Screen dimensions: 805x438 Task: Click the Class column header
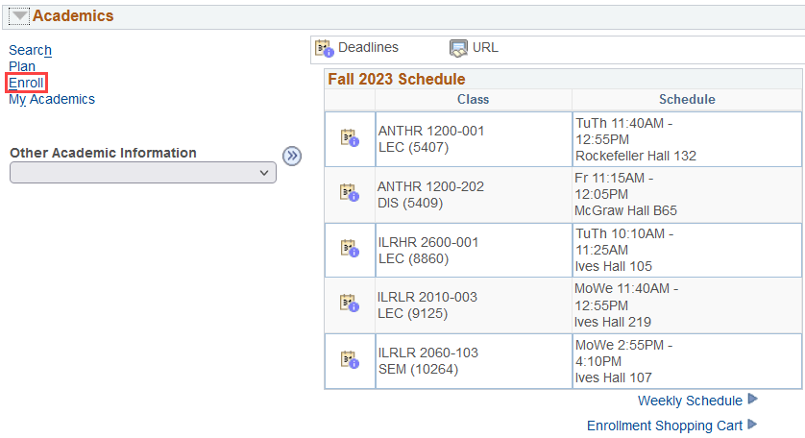[x=473, y=99]
